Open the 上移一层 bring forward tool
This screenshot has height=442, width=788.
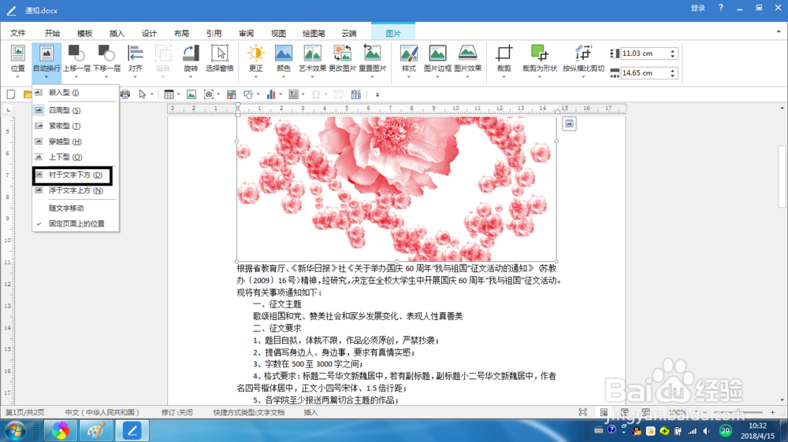click(x=76, y=59)
